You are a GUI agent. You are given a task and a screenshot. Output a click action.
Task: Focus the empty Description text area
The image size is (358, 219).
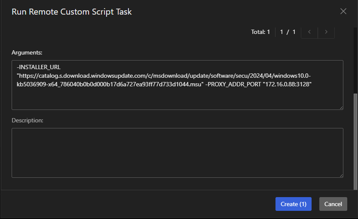(x=177, y=152)
